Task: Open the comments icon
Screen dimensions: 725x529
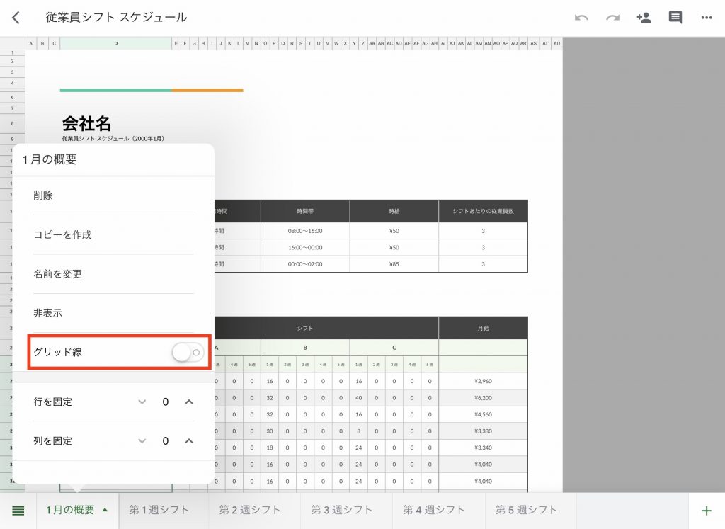Action: tap(675, 18)
